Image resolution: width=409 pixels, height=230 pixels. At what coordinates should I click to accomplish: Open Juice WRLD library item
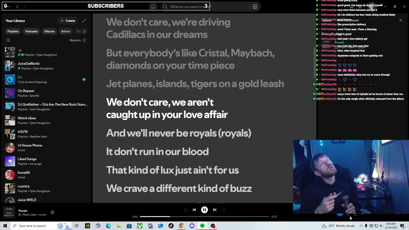[x=46, y=200]
